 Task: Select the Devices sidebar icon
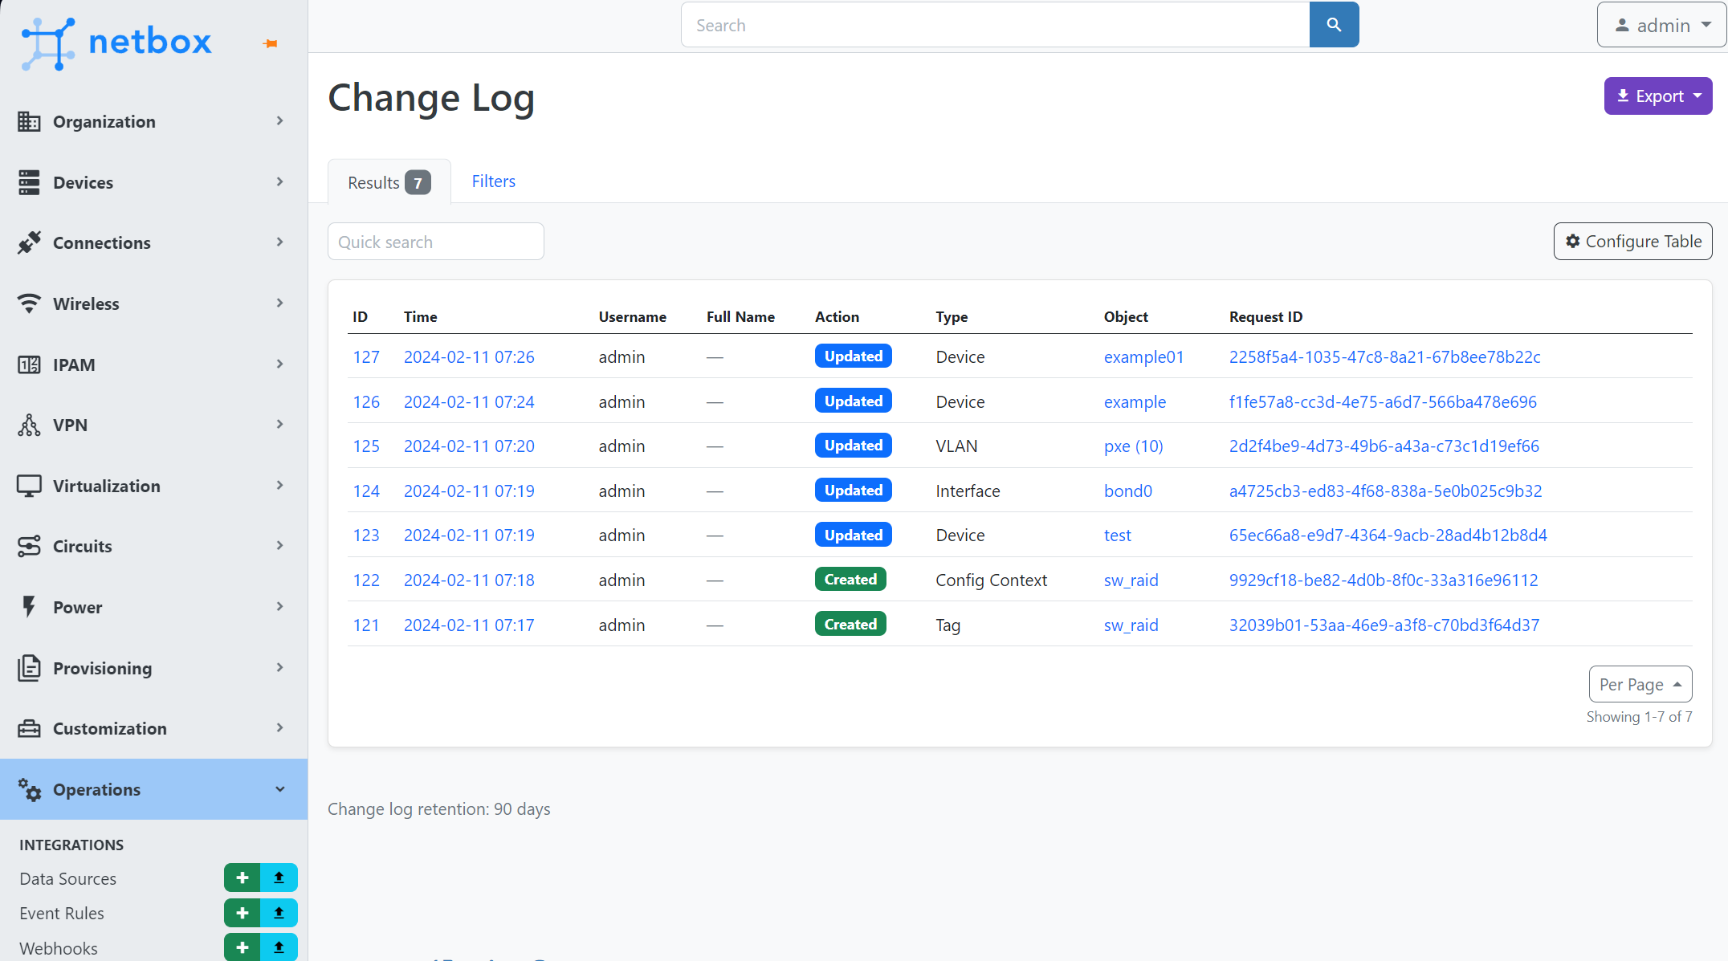[x=30, y=182]
